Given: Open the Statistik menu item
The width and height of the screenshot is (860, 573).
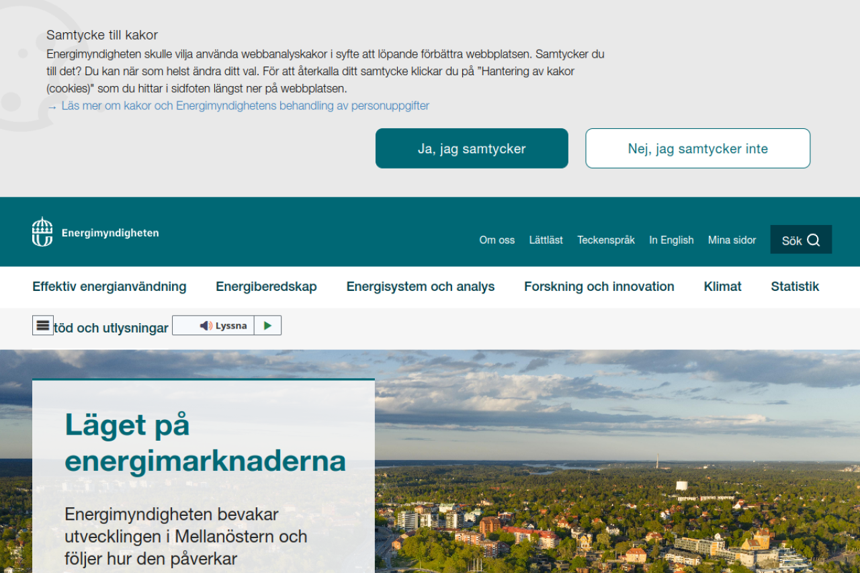Looking at the screenshot, I should tap(795, 287).
